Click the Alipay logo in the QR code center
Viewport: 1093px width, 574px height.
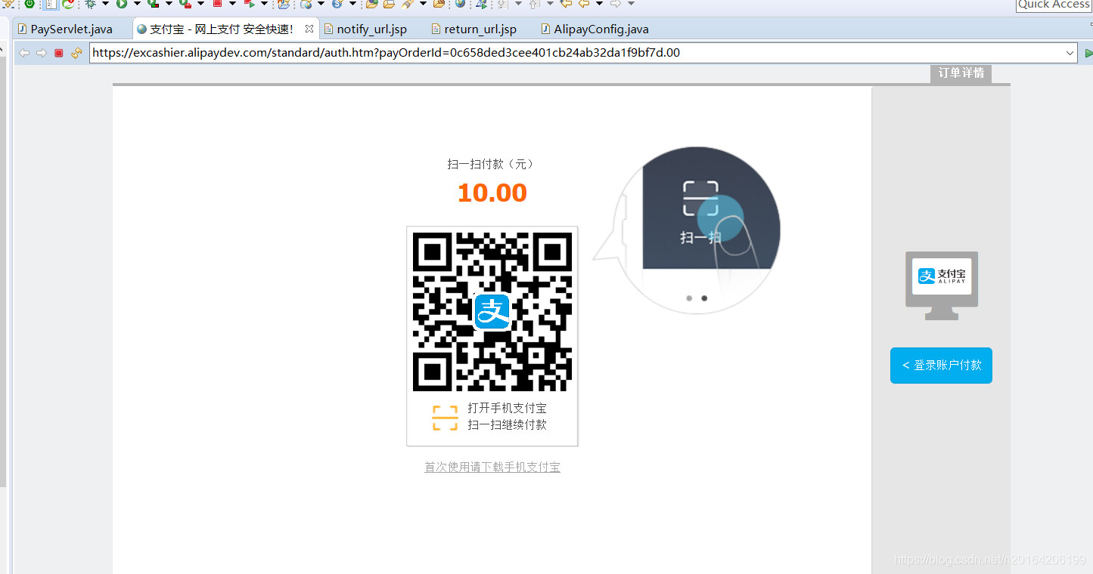pyautogui.click(x=492, y=311)
